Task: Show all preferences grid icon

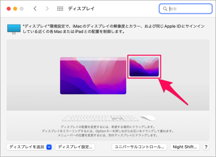Action: pos(60,9)
